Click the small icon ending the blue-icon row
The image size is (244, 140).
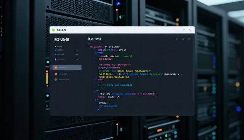click(x=77, y=54)
